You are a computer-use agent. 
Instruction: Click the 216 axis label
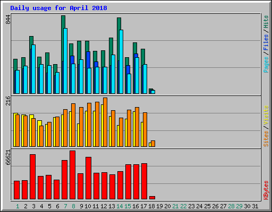tap(8, 101)
